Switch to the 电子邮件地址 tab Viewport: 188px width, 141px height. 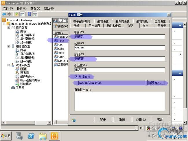82,21
